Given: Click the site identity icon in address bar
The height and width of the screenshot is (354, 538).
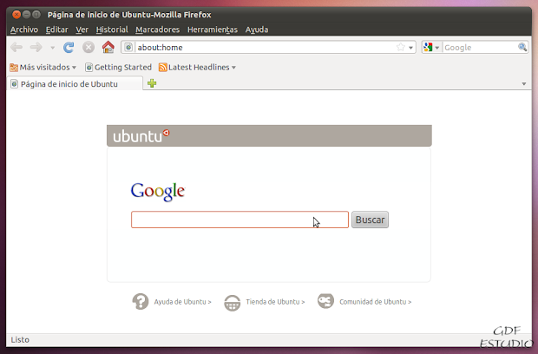Looking at the screenshot, I should [x=128, y=47].
